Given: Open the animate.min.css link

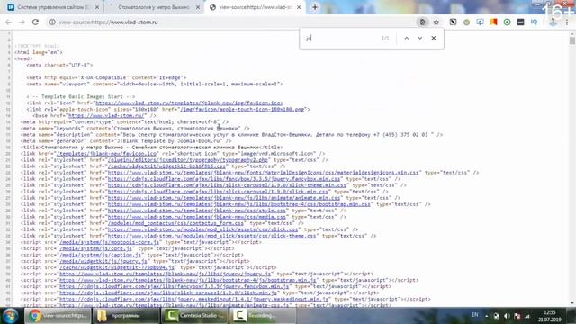Looking at the screenshot, I should pos(224,198).
